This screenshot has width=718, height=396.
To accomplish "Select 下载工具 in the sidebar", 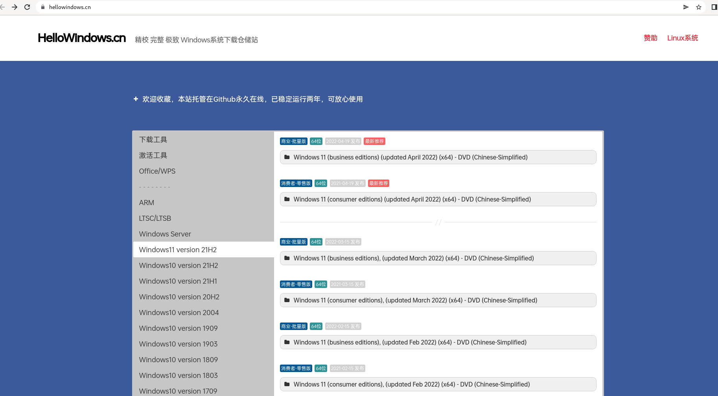I will coord(203,139).
